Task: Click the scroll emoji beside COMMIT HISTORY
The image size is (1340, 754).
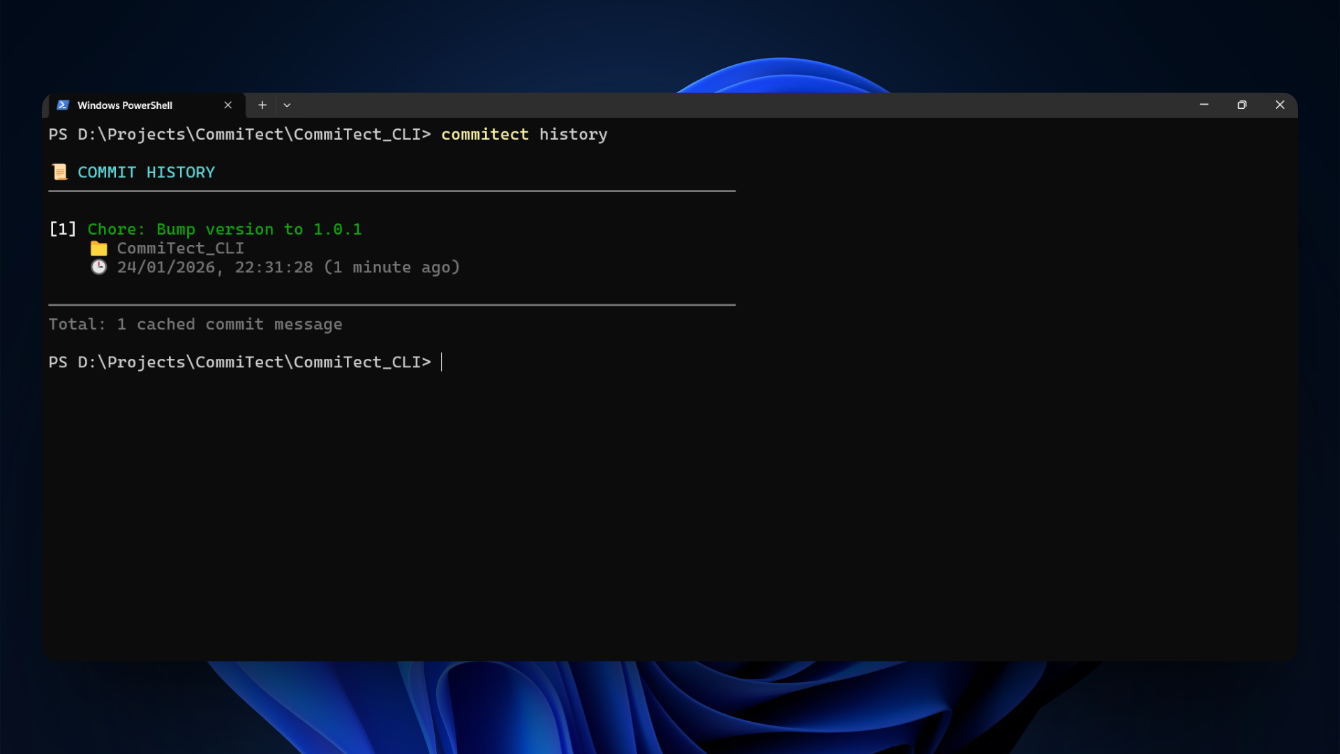Action: pos(60,172)
